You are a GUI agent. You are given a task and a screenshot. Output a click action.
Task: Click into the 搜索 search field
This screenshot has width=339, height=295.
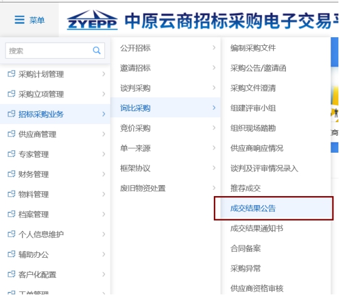[49, 51]
